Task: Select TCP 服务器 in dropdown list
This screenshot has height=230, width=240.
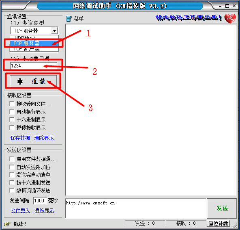Action: tap(34, 43)
